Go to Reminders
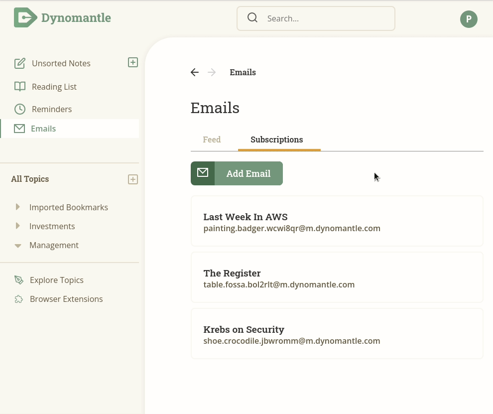 pyautogui.click(x=52, y=109)
